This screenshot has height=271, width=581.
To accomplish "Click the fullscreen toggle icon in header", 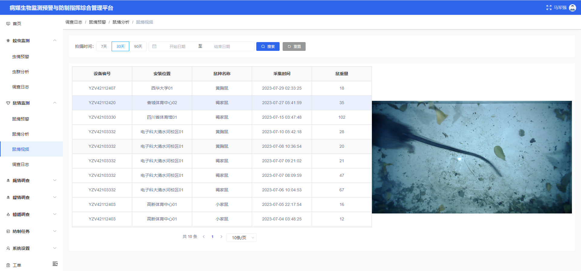I will pyautogui.click(x=549, y=8).
